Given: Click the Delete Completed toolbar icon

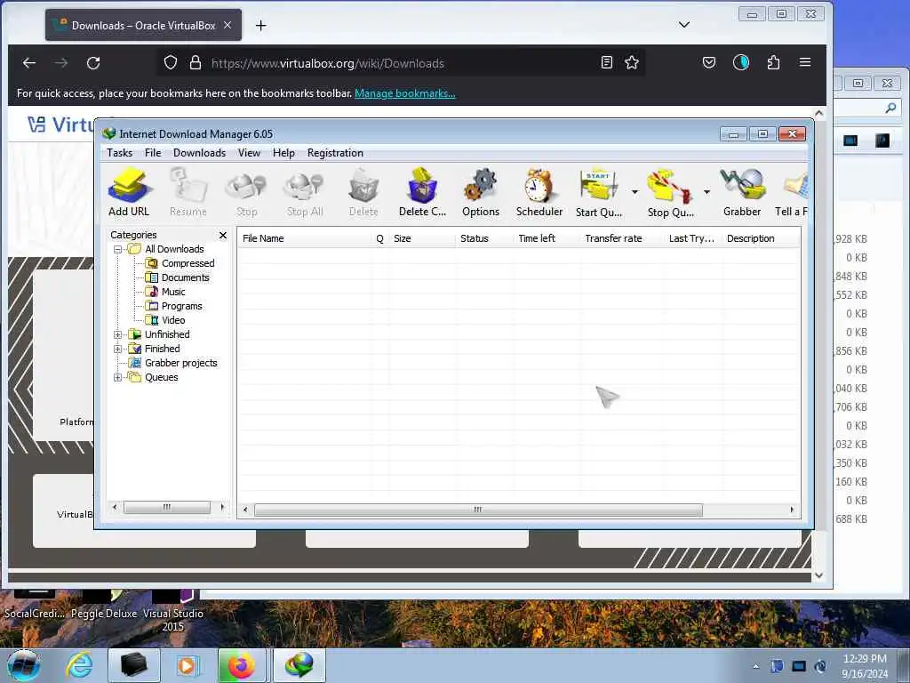Looking at the screenshot, I should coord(422,192).
